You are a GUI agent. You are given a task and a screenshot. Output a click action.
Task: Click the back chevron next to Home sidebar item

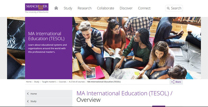28,94
